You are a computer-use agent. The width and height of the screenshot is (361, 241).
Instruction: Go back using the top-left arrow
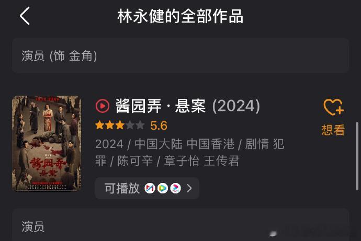click(25, 16)
